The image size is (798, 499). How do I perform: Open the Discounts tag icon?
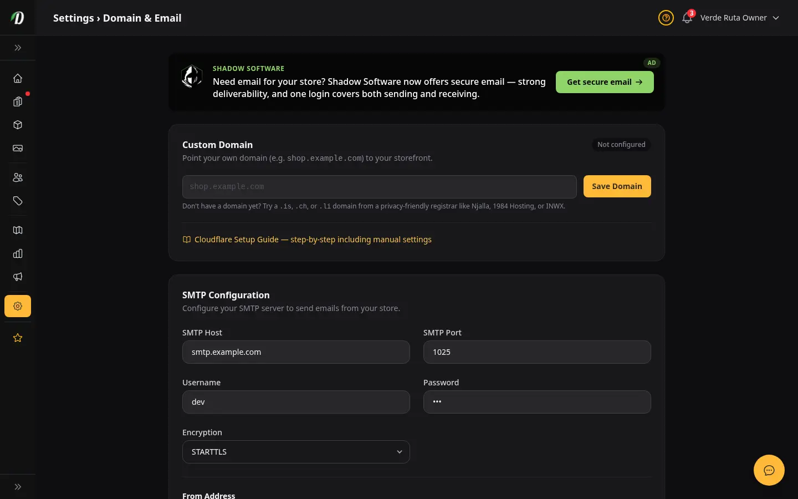pos(18,201)
